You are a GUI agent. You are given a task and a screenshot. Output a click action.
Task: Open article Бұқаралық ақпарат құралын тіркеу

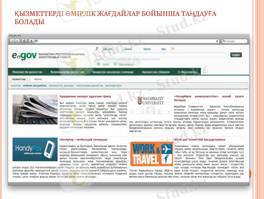(x=85, y=96)
